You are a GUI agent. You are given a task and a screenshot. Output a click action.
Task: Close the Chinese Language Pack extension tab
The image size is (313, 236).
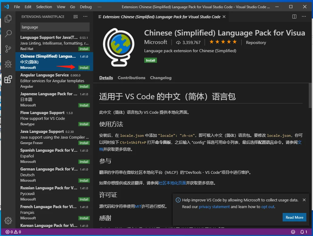click(224, 17)
